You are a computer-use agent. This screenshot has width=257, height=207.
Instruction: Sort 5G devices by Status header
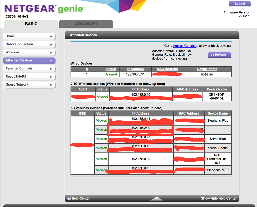point(101,113)
